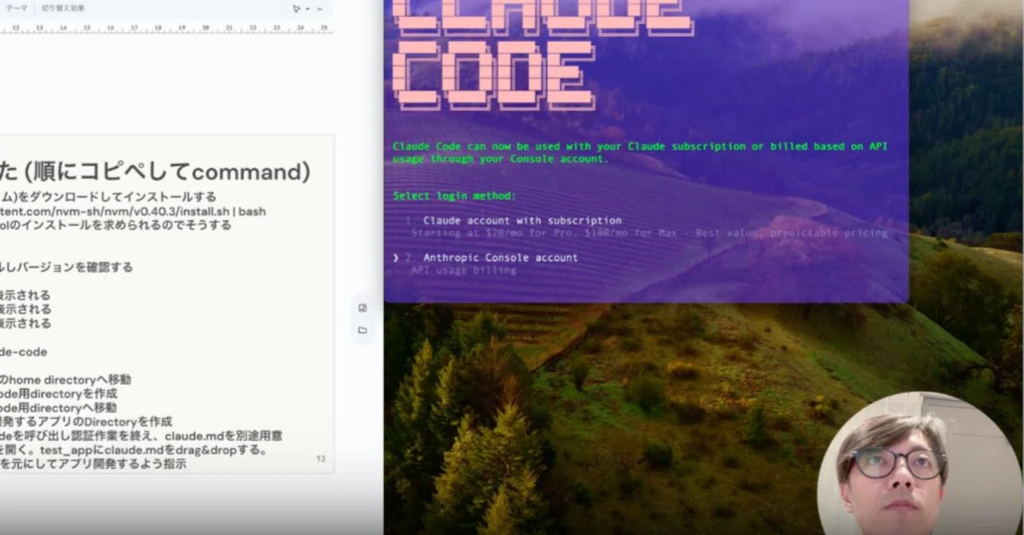Click the slide heading containing 順にコピペしてcommand
Viewport: 1024px width, 535px height.
coord(155,172)
